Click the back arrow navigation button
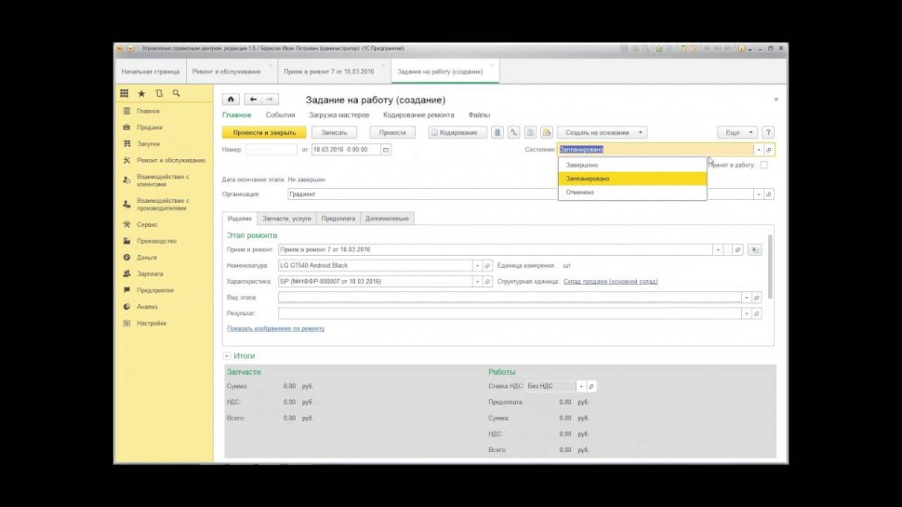The image size is (902, 507). (x=252, y=100)
